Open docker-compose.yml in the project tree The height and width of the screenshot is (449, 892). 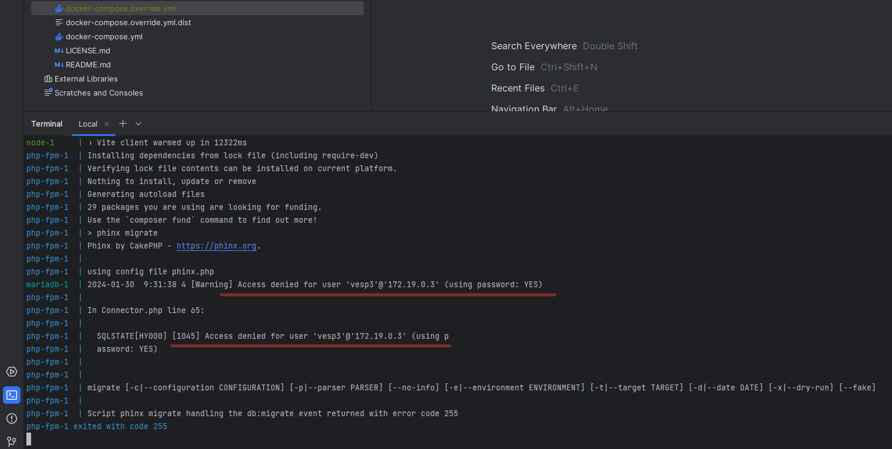pyautogui.click(x=104, y=37)
